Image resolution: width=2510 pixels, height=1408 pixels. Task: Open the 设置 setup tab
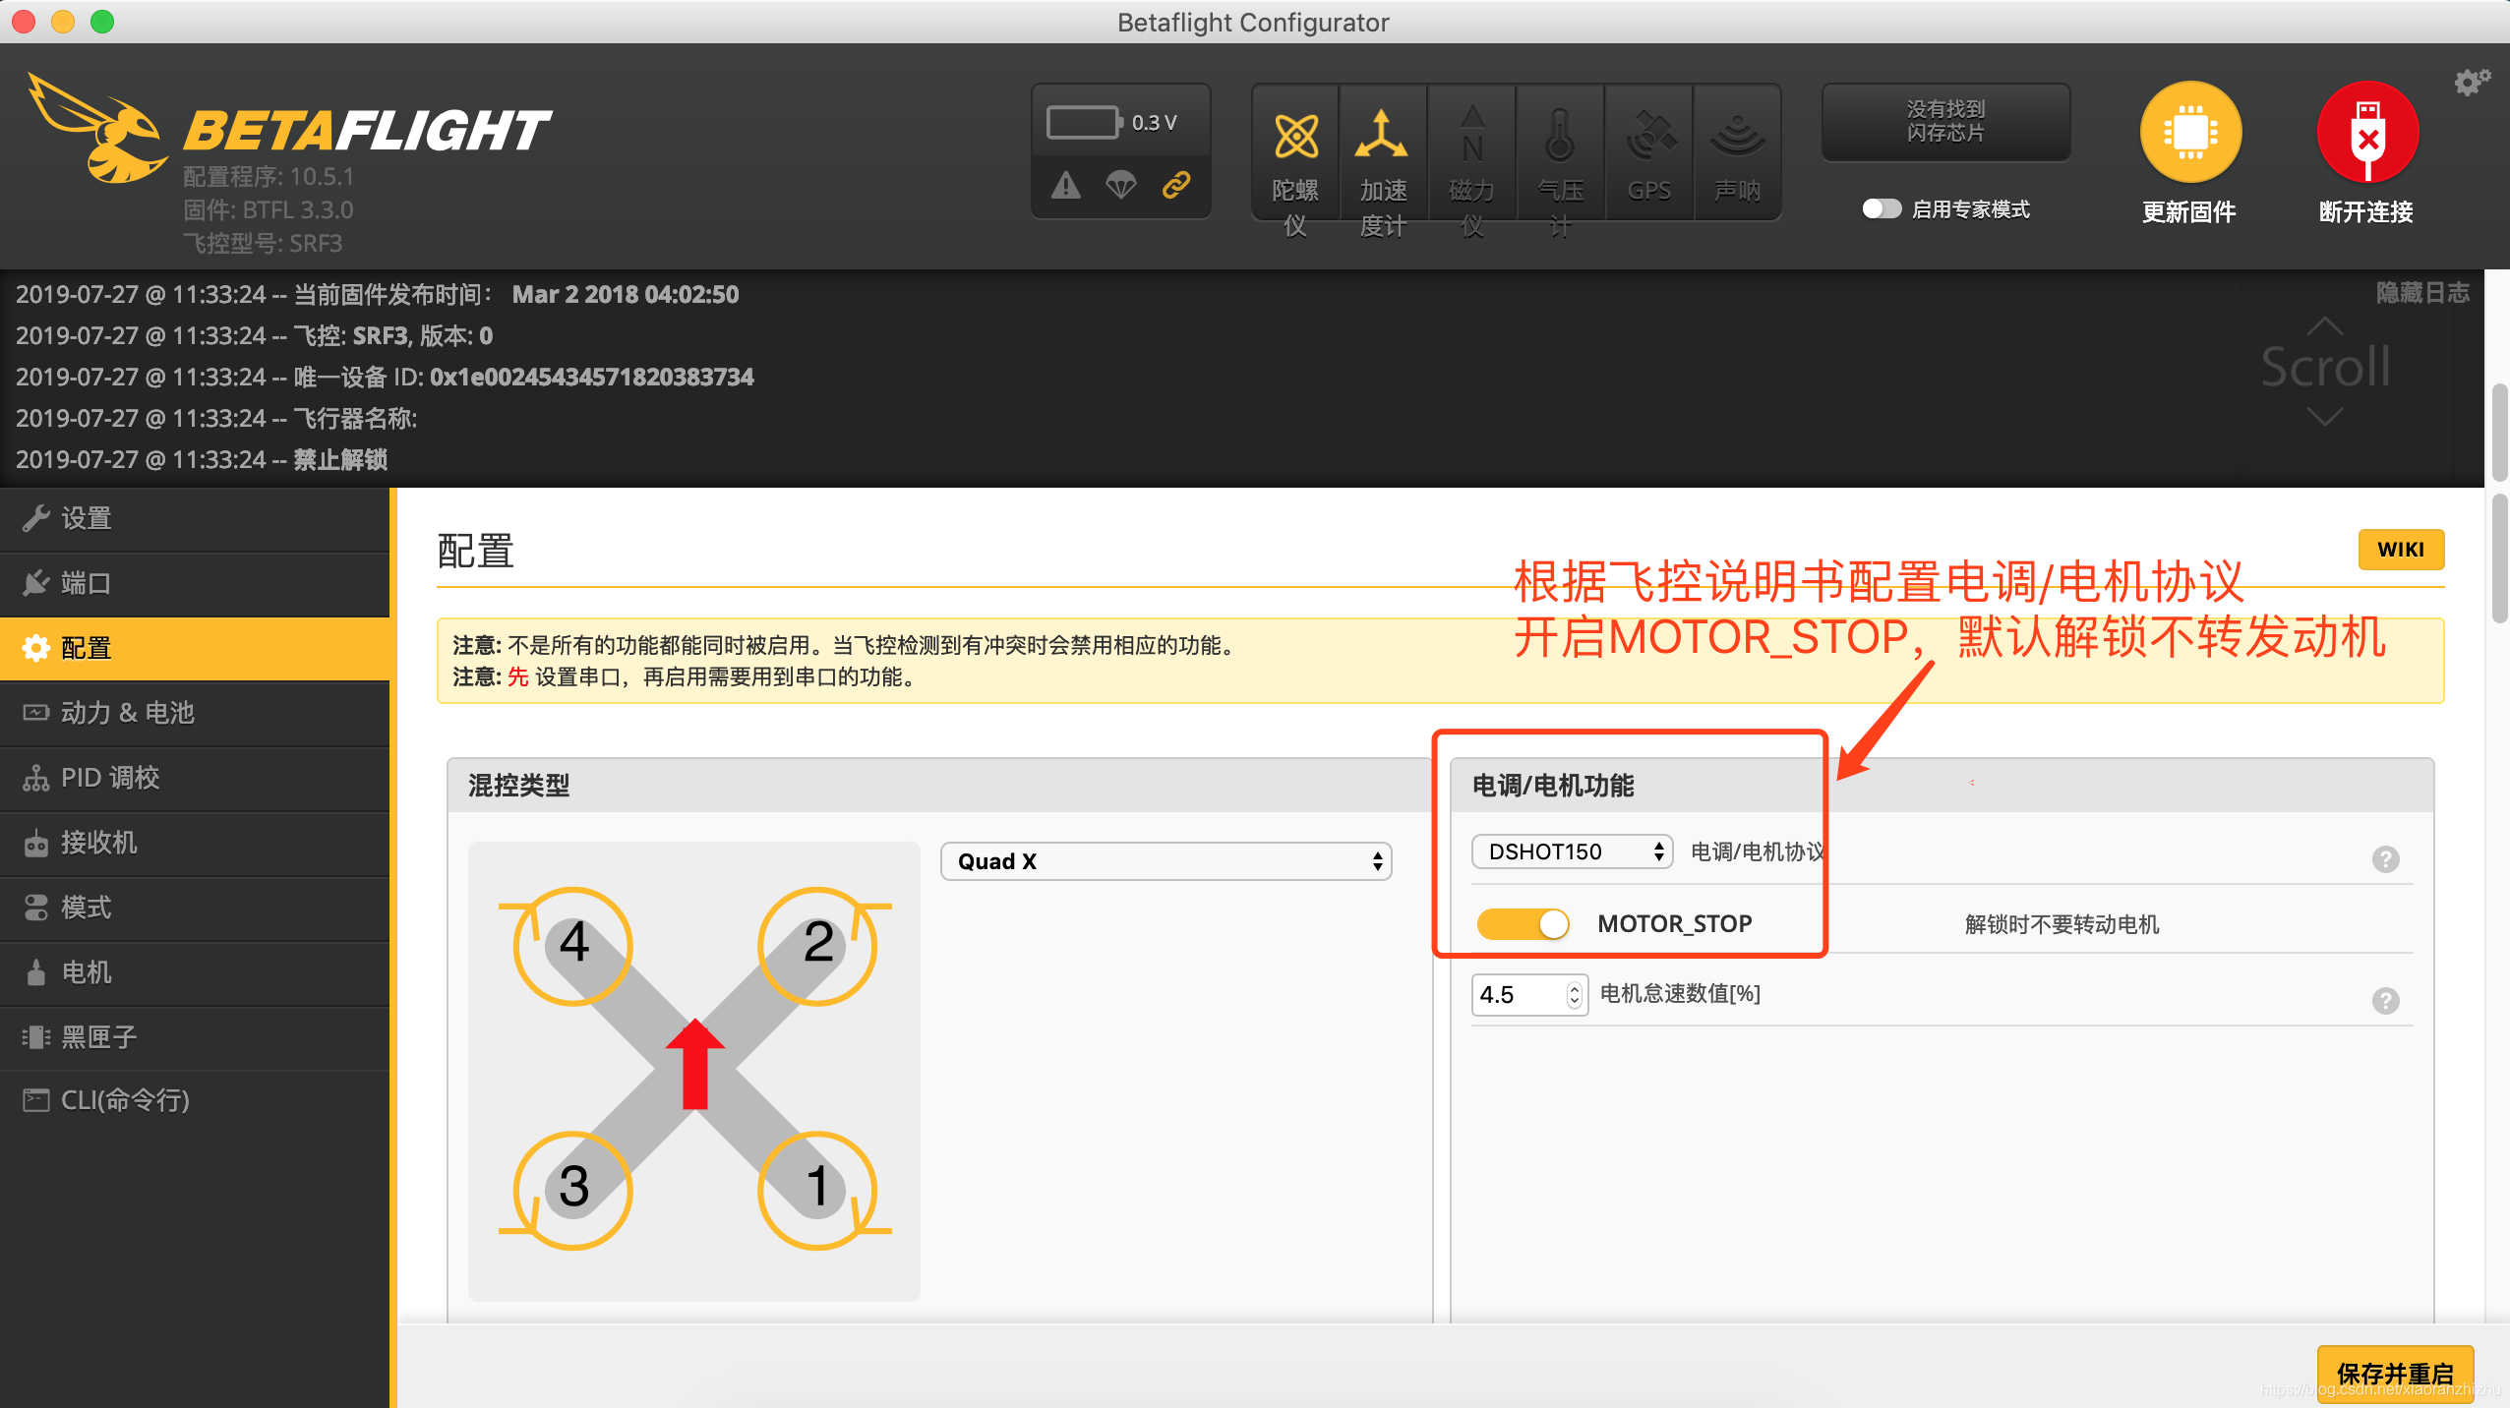(x=195, y=519)
